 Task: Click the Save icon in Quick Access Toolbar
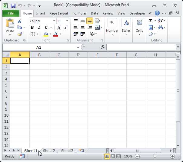[x=13, y=5]
